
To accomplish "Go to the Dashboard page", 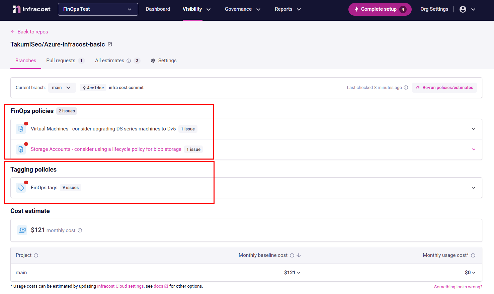I will pyautogui.click(x=158, y=9).
